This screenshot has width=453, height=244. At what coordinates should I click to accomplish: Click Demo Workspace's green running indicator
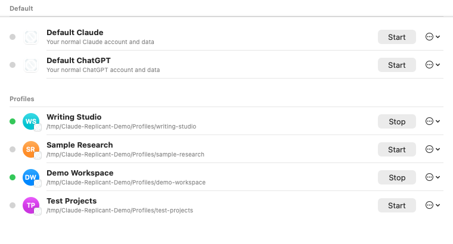[x=13, y=177]
